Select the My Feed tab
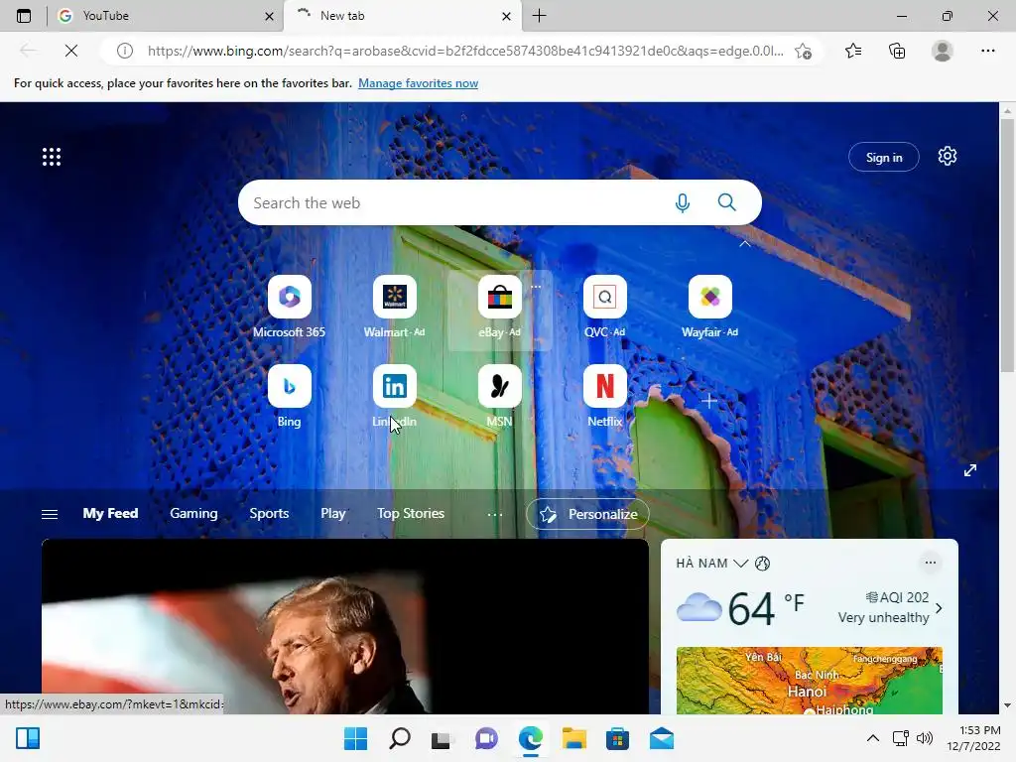This screenshot has height=762, width=1016. pos(110,513)
